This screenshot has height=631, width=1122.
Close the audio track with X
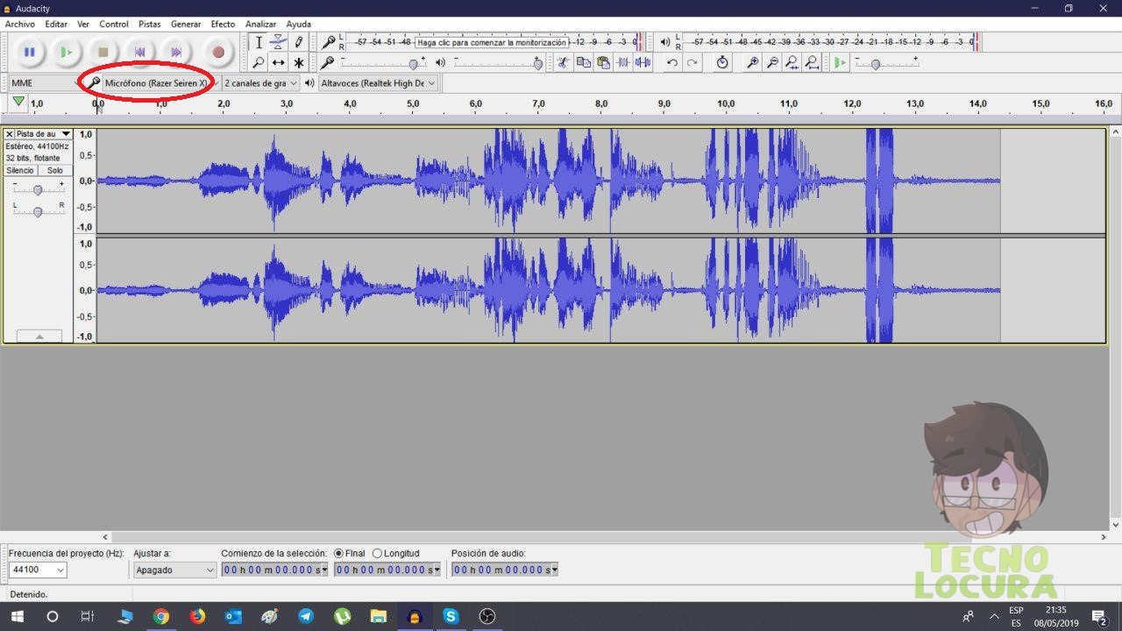(x=10, y=134)
